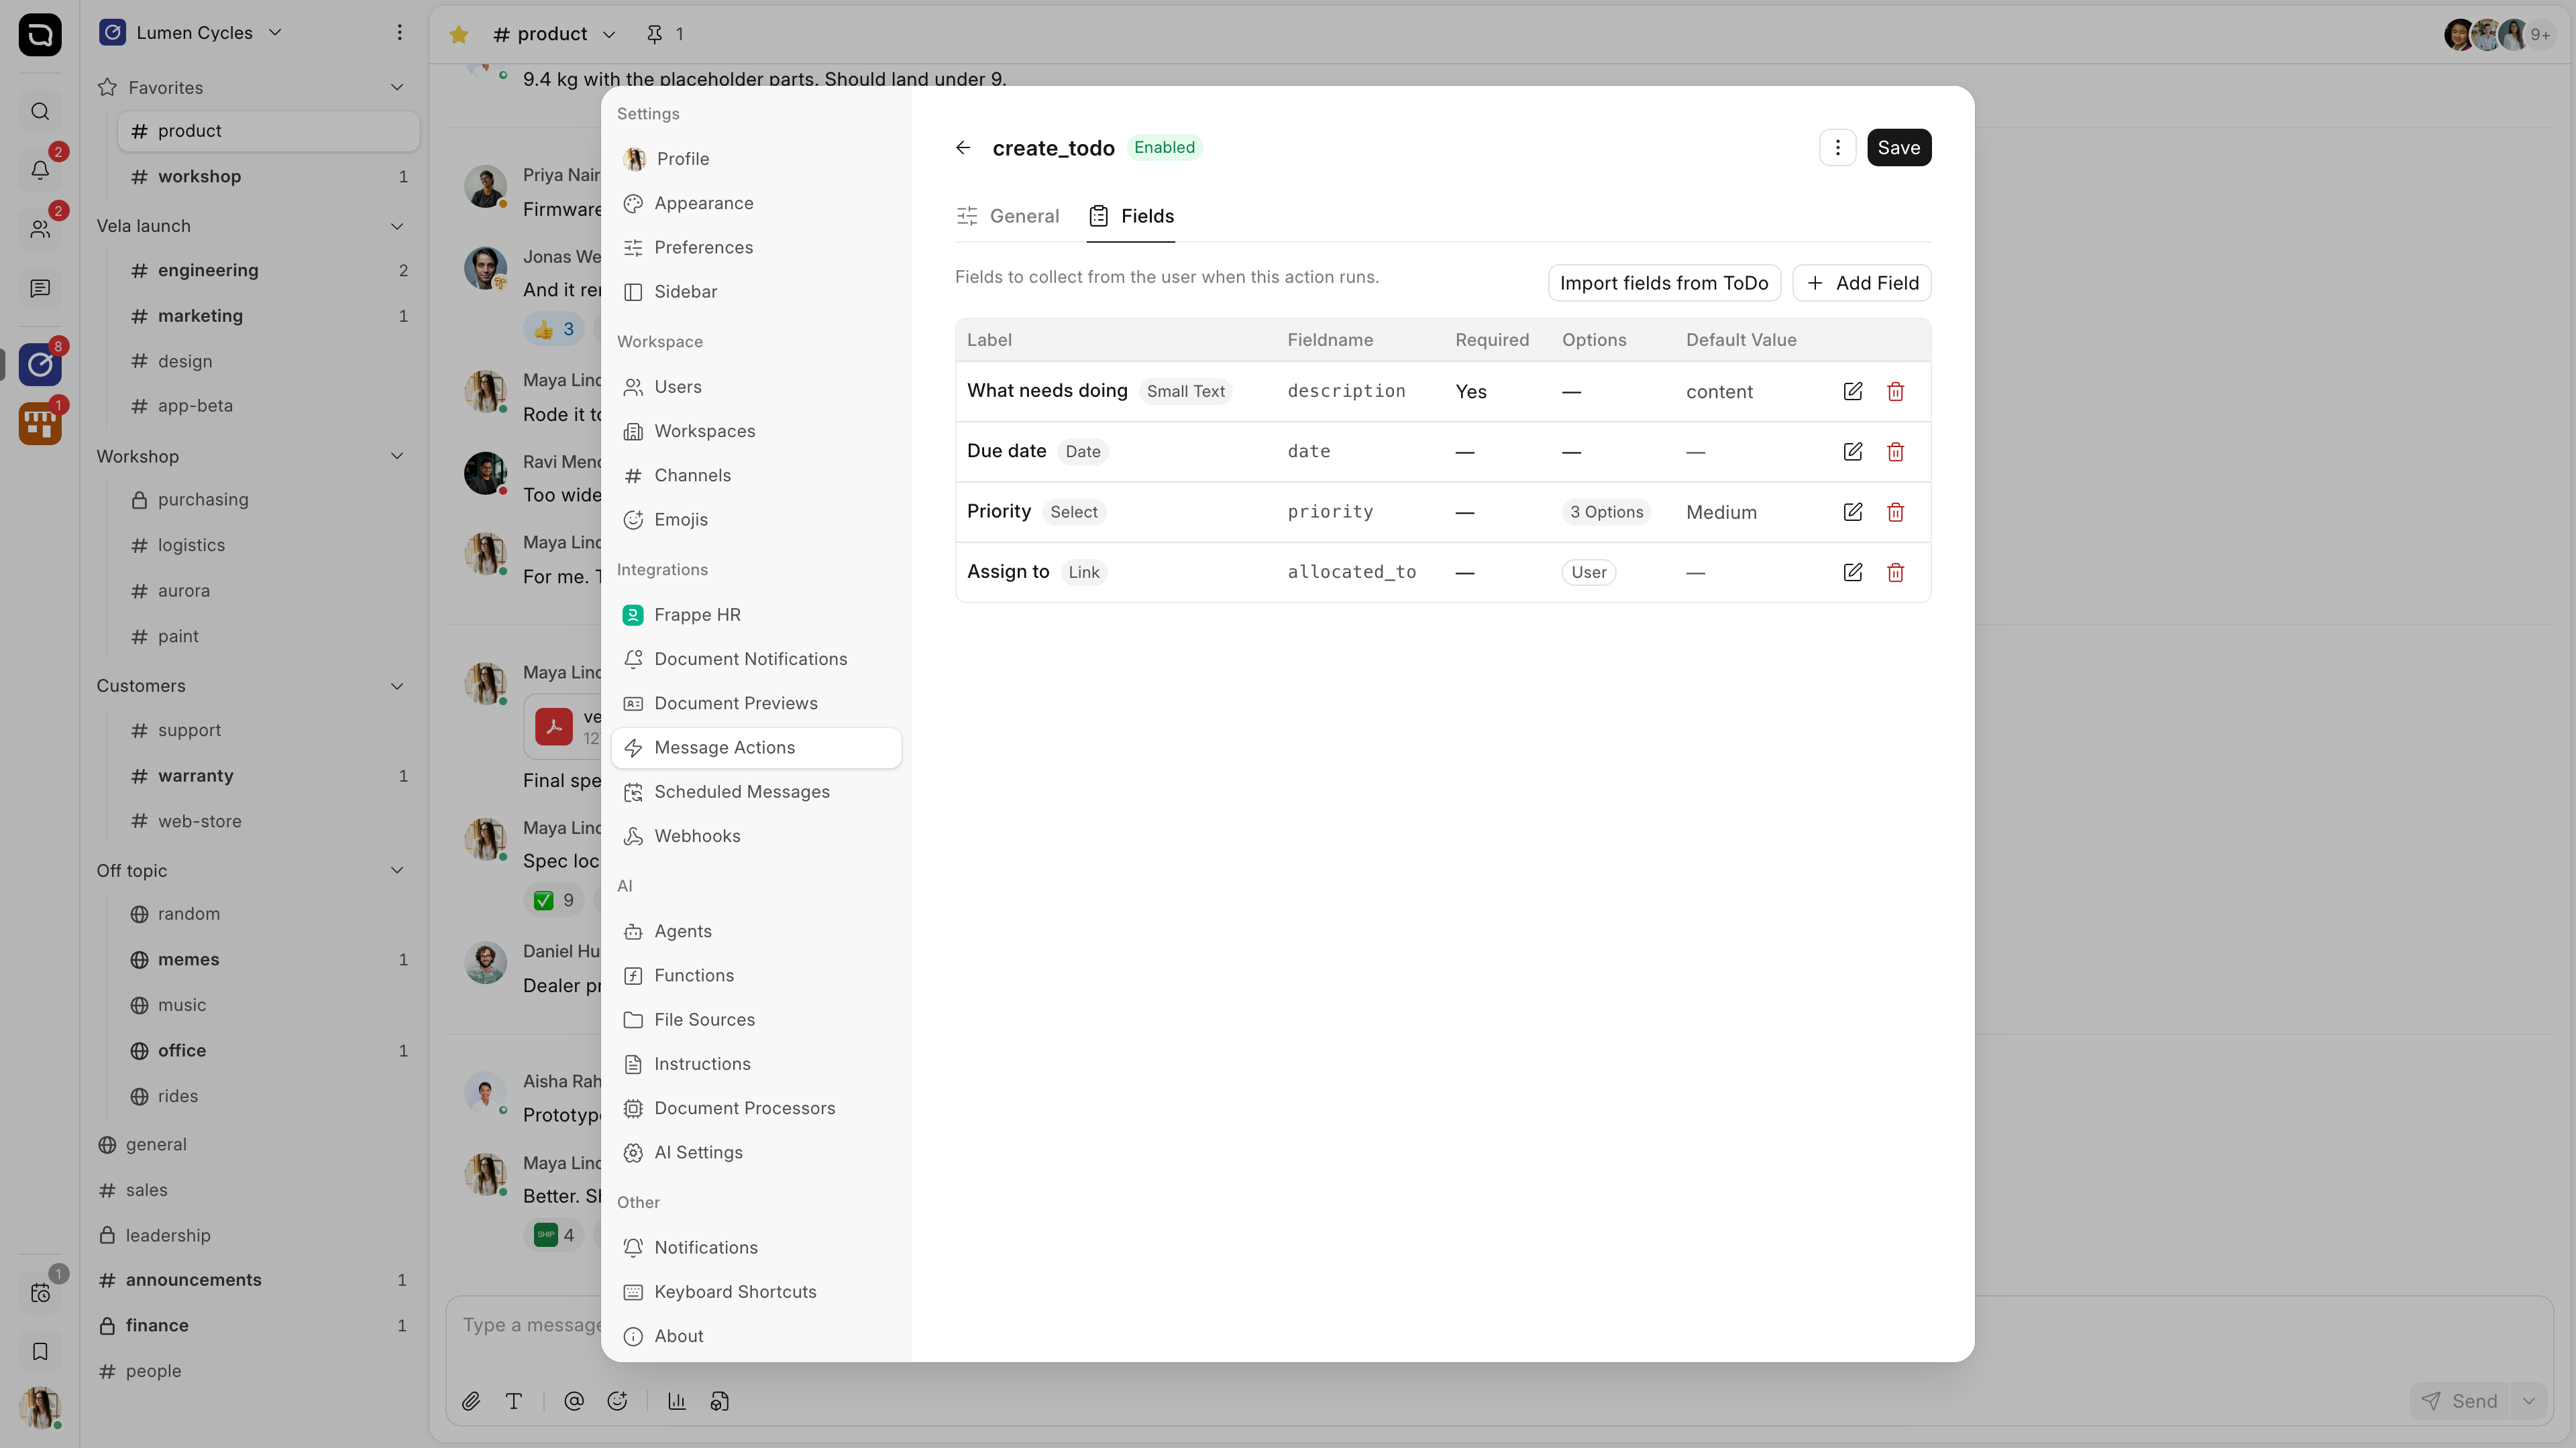The image size is (2576, 1448).
Task: Open the three-dot menu beside Save
Action: point(1837,148)
